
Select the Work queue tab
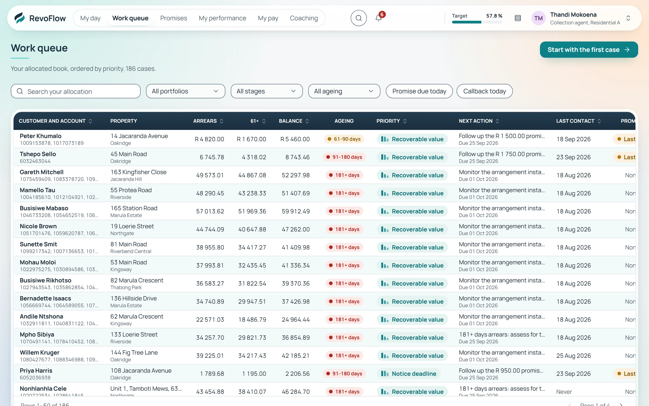point(130,18)
